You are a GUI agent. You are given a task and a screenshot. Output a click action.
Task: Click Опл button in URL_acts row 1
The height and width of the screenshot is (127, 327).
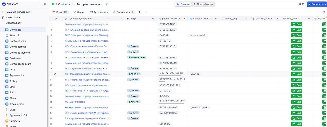297,24
